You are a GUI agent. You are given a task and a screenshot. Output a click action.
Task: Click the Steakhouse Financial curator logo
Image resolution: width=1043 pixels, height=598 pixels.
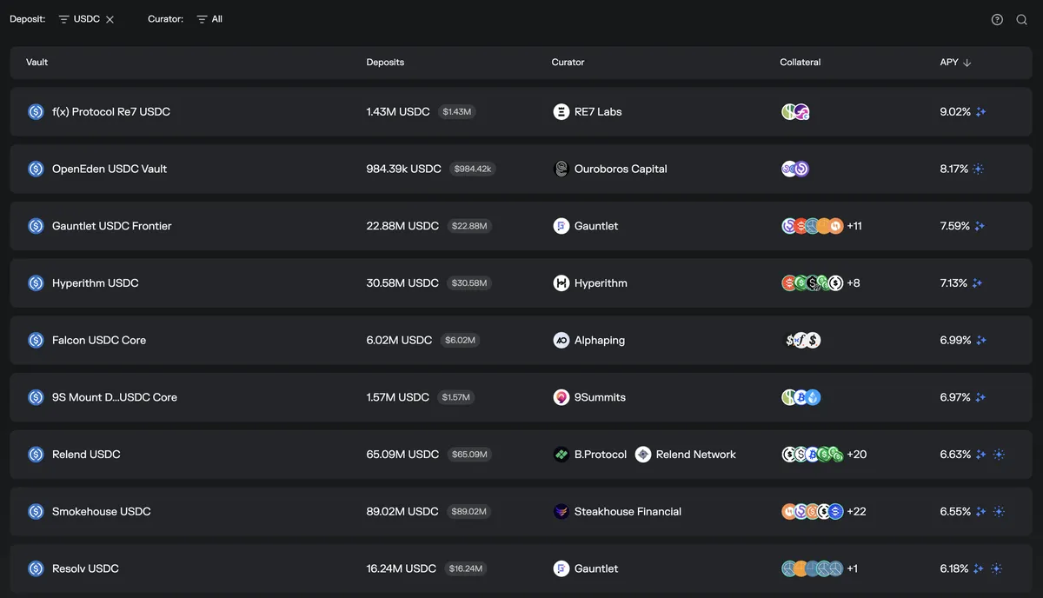pos(561,512)
